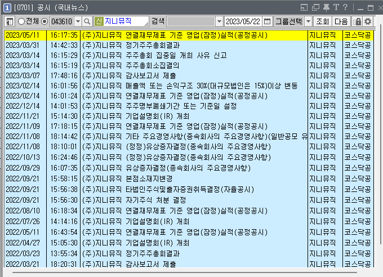Click the window number 1 icon in title bar
Image resolution: width=383 pixels, height=277 pixels.
[x=7, y=8]
